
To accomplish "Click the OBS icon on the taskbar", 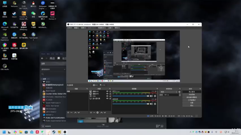I will coord(65,132).
